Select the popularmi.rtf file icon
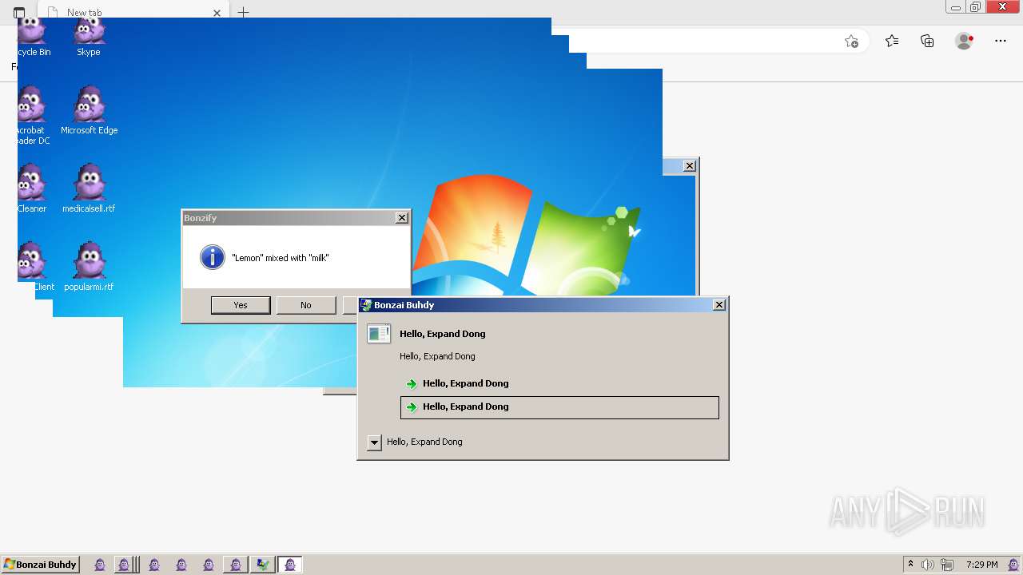Screen dimensions: 1023x575 [x=89, y=268]
